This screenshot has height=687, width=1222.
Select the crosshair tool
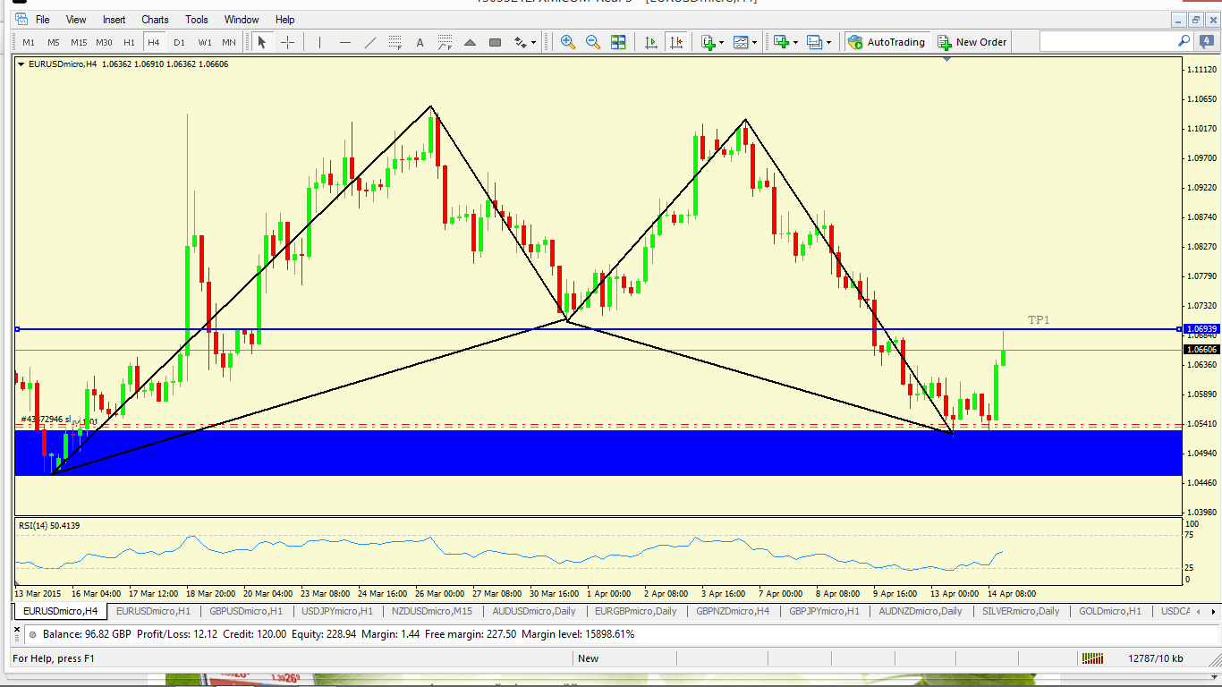point(287,42)
